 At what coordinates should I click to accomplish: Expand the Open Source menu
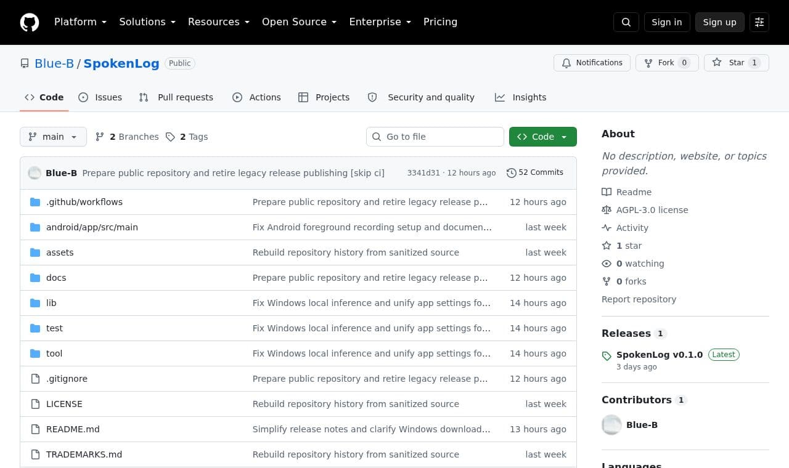click(x=300, y=22)
